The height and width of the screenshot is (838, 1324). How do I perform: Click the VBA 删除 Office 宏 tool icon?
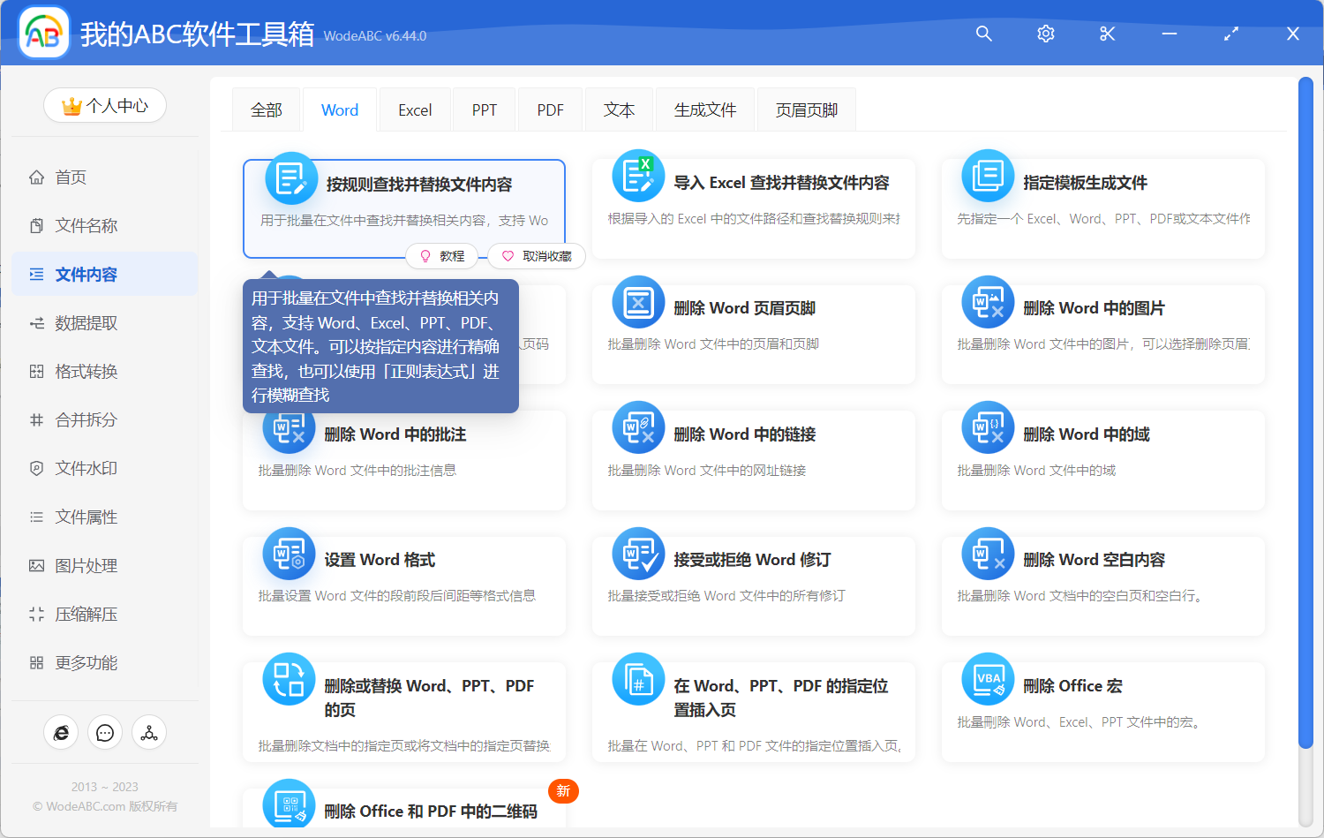pyautogui.click(x=987, y=678)
